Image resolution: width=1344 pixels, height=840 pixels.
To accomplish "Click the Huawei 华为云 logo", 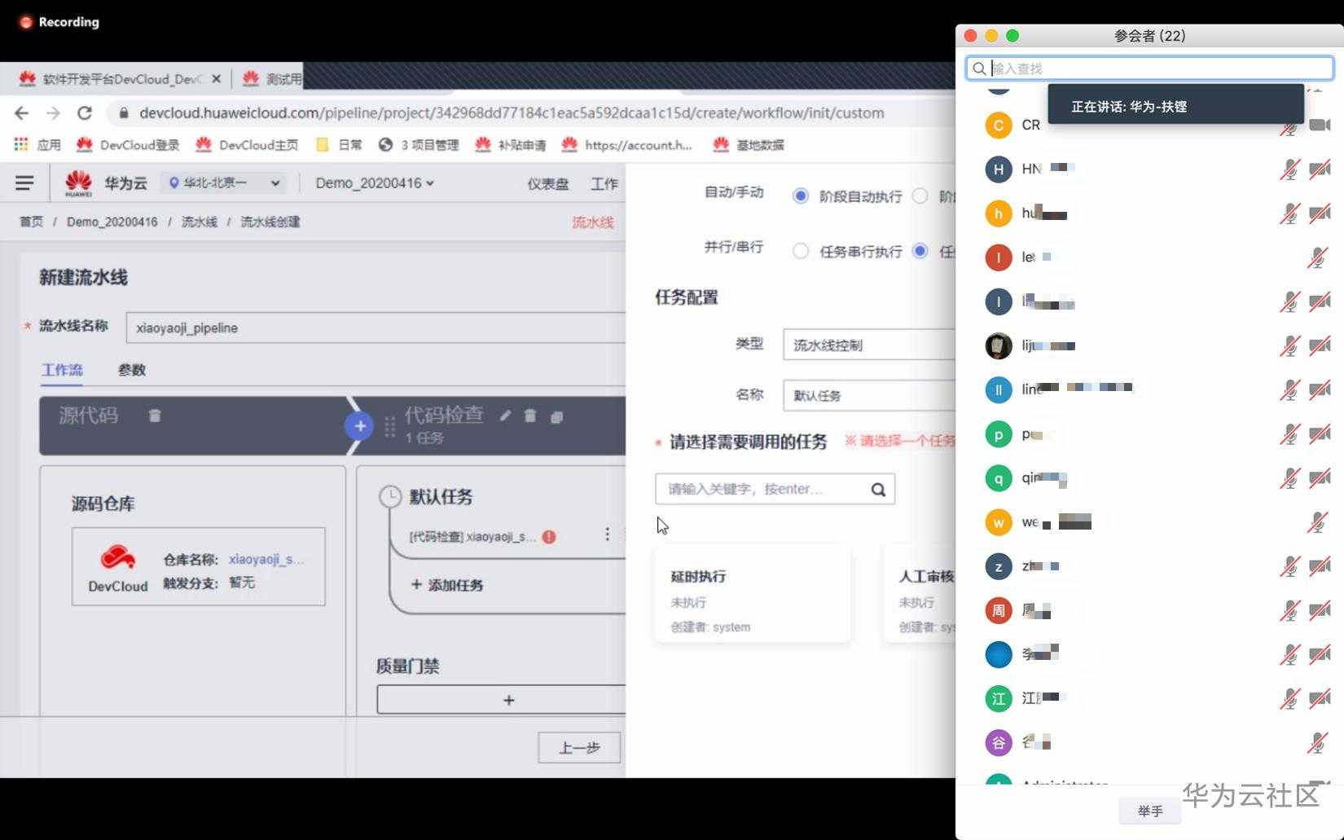I will click(106, 183).
